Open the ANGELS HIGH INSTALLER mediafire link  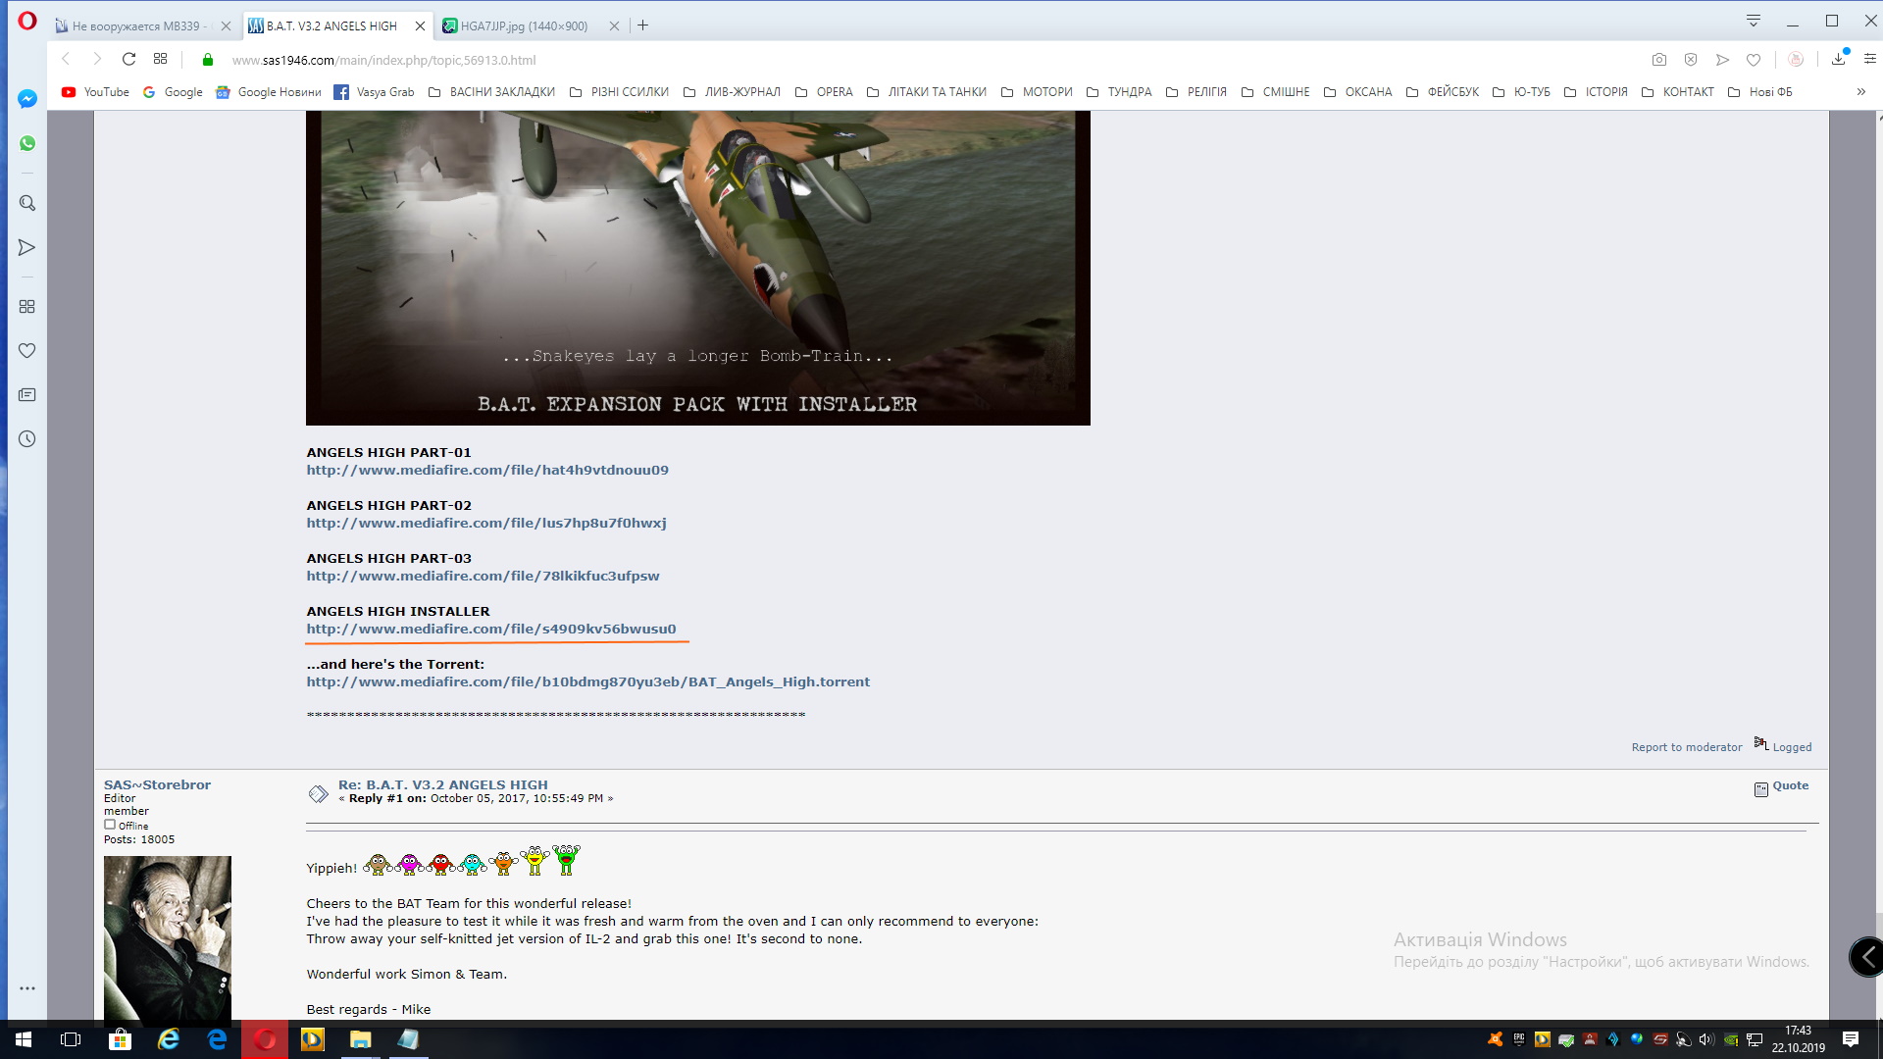(x=490, y=630)
